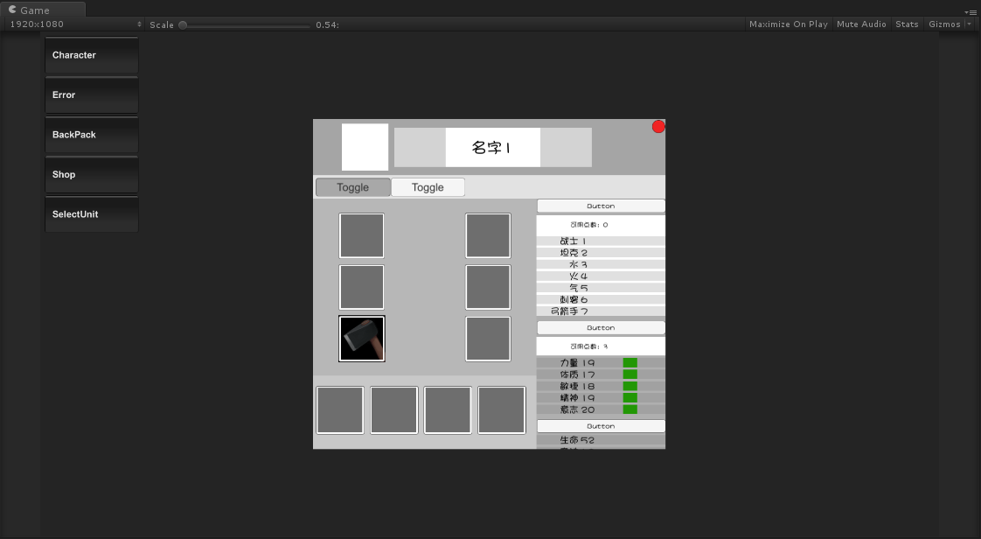The height and width of the screenshot is (539, 981).
Task: Click the Button above 可用点数: 3
Action: coord(601,328)
